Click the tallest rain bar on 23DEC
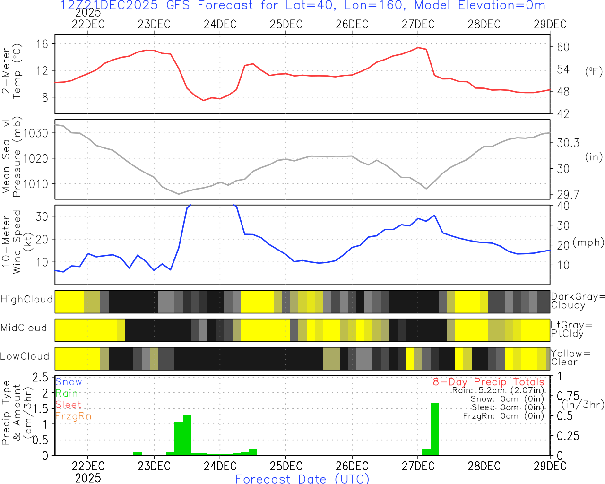The width and height of the screenshot is (605, 484). pos(187,435)
